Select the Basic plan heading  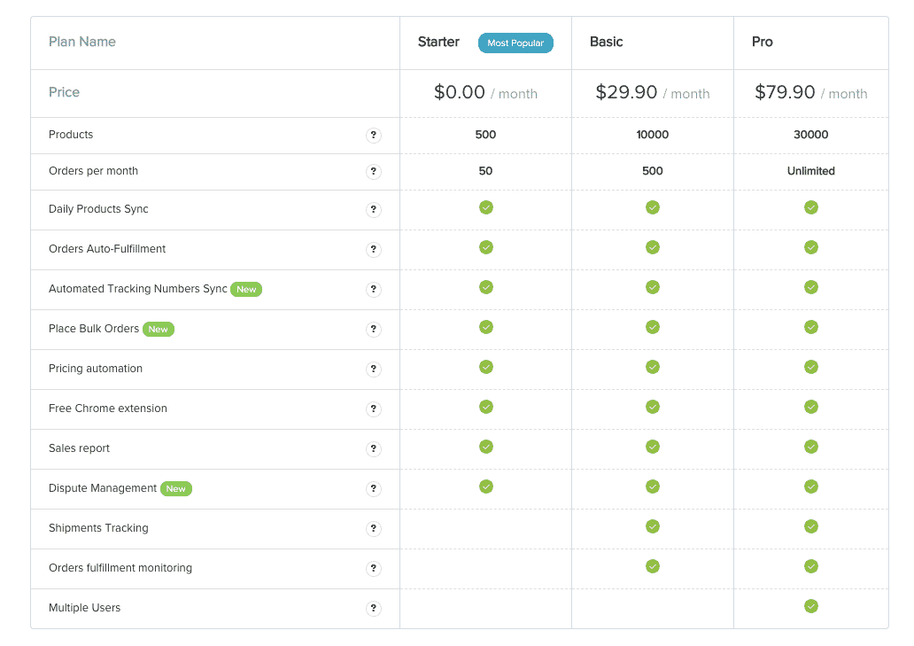pos(607,43)
